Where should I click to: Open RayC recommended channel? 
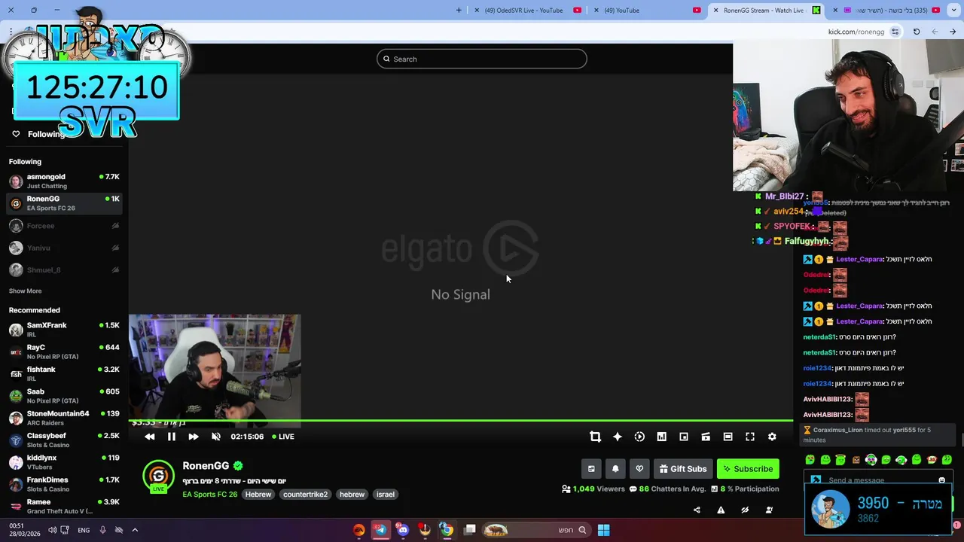(x=64, y=352)
